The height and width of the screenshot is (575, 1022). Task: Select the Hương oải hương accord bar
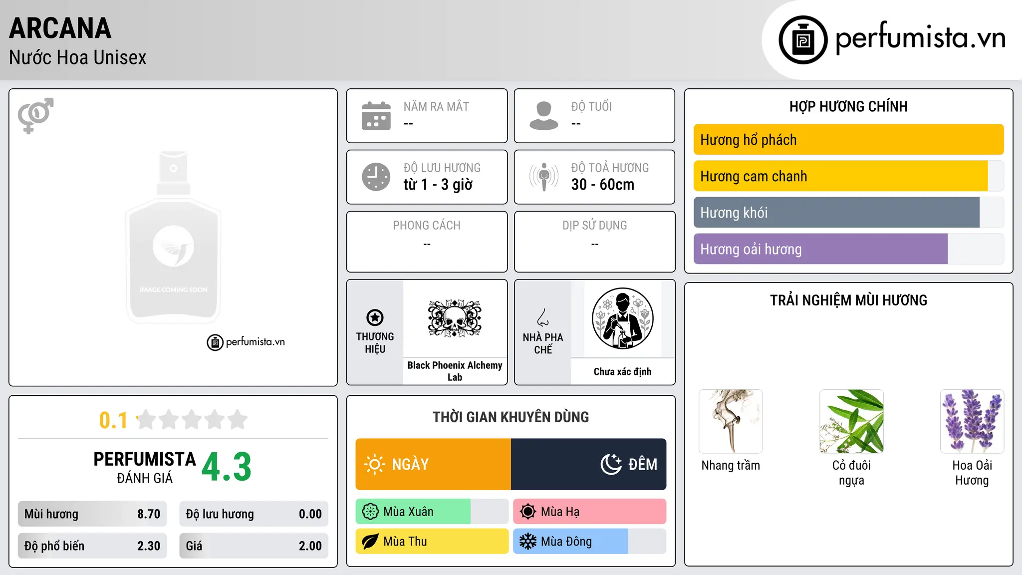(x=848, y=249)
